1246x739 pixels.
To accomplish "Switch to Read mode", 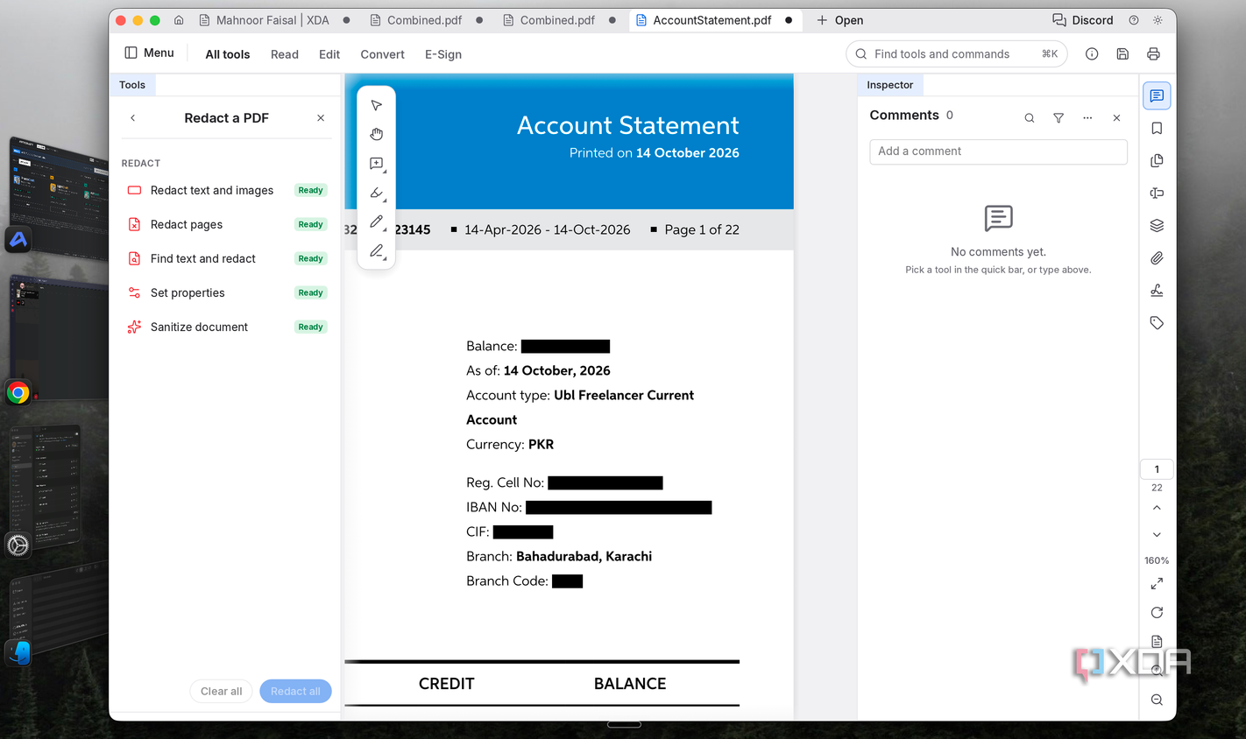I will click(x=285, y=54).
